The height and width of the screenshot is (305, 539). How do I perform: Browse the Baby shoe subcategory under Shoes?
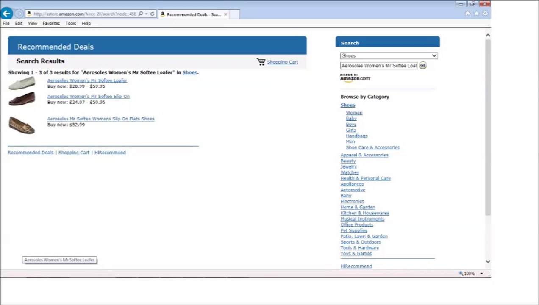[x=351, y=119]
